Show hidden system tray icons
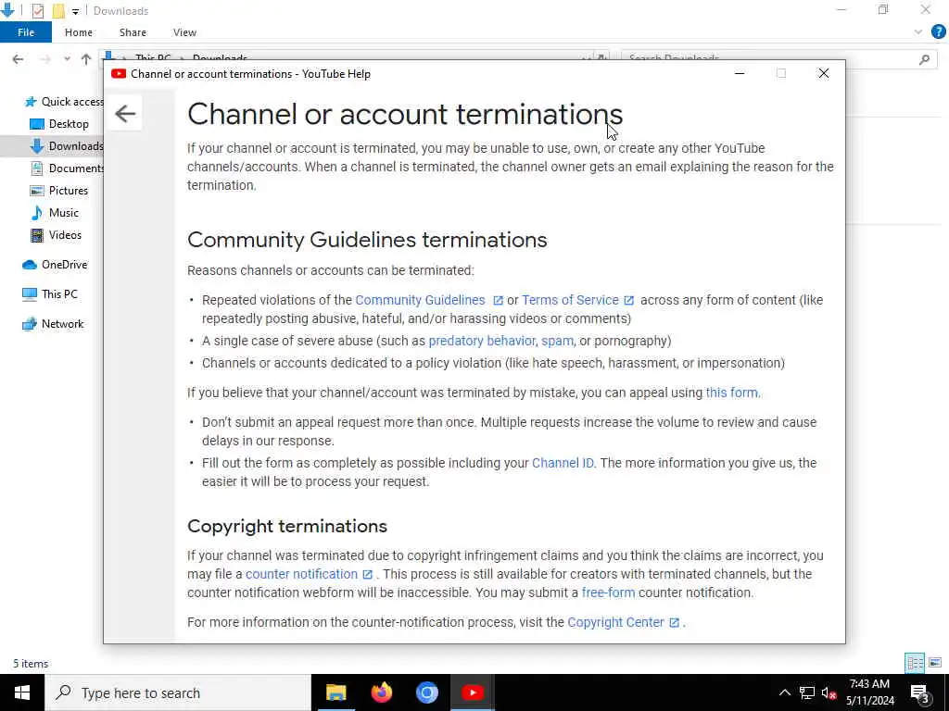 click(x=784, y=692)
